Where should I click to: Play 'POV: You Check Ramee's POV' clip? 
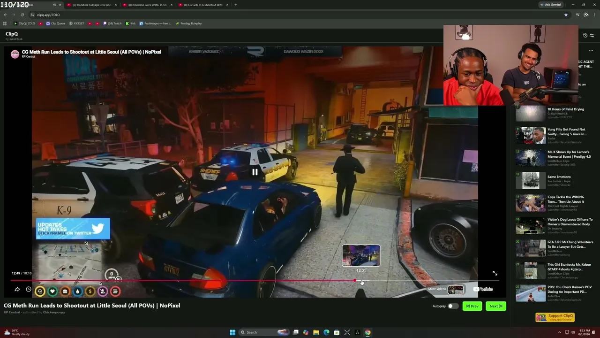tap(530, 293)
